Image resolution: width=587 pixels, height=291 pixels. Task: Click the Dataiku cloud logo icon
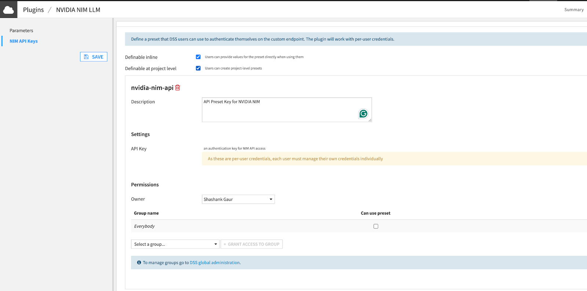8,10
